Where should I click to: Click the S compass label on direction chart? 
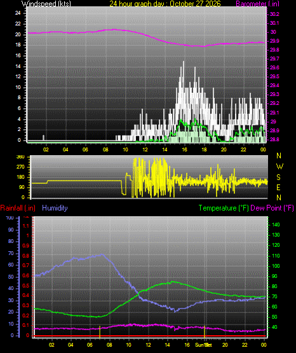pyautogui.click(x=278, y=177)
